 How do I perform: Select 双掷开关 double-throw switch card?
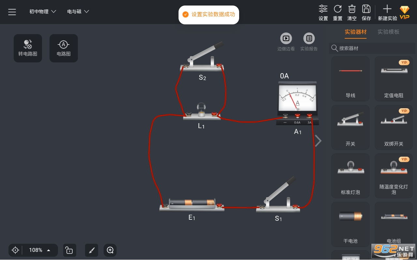[x=394, y=127]
